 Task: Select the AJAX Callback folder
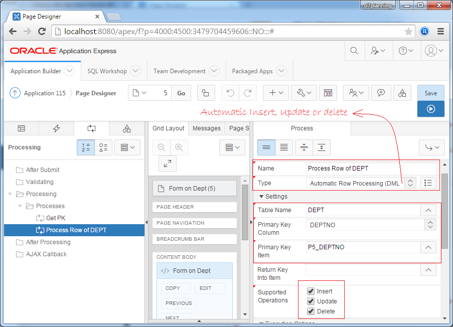46,254
